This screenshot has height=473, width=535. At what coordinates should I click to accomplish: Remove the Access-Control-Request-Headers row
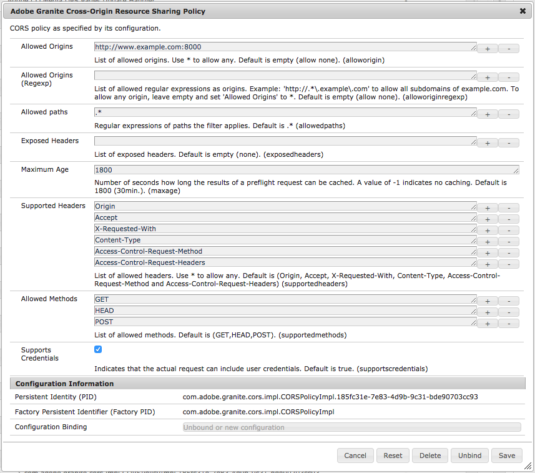click(509, 264)
